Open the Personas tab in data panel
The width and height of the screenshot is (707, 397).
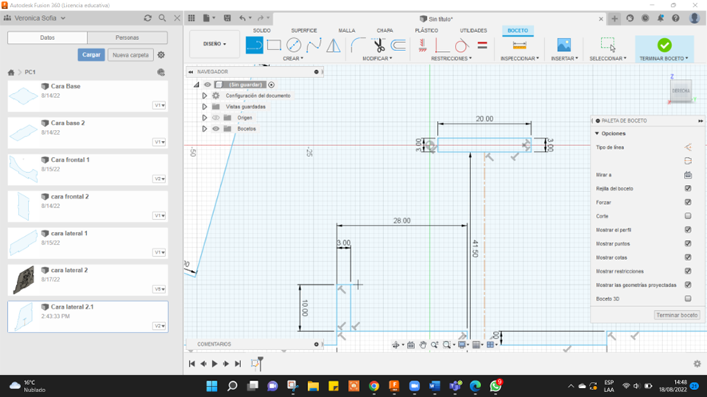pos(127,37)
